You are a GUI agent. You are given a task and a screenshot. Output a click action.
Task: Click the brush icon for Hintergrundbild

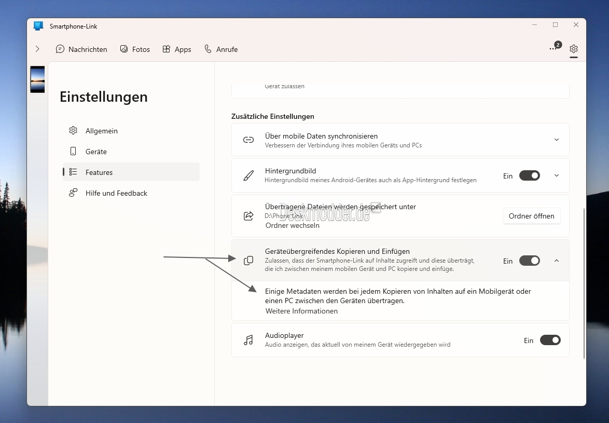[248, 175]
